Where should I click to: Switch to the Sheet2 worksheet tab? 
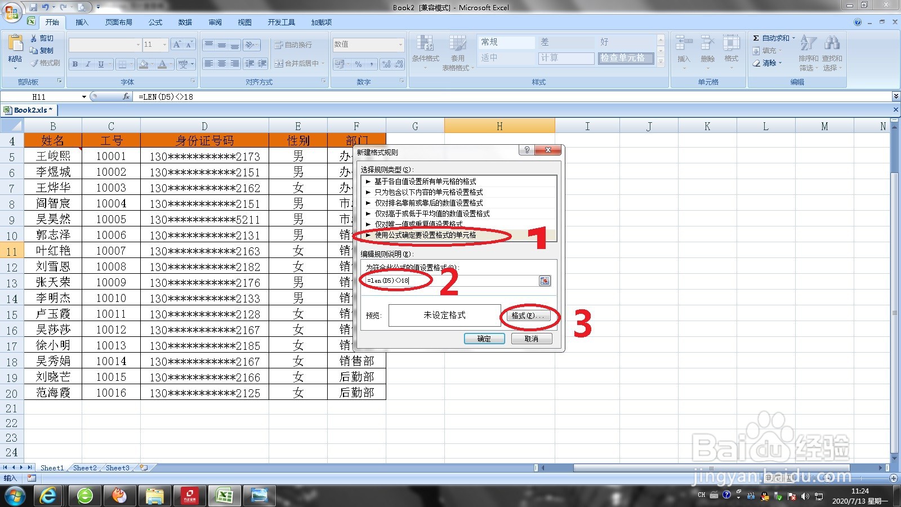[84, 468]
